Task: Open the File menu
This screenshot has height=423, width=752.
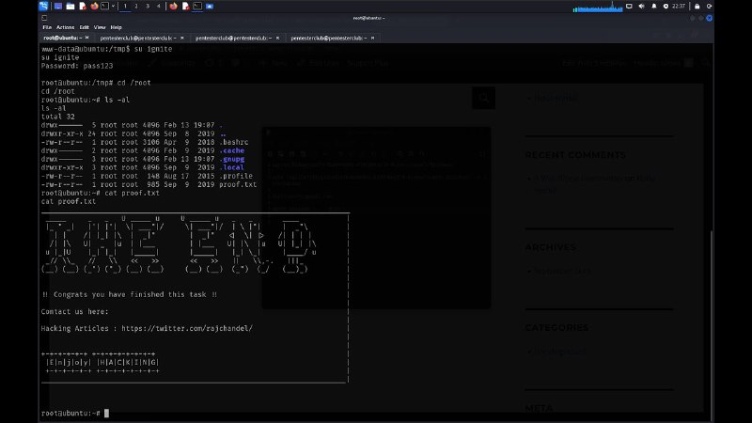Action: tap(47, 27)
